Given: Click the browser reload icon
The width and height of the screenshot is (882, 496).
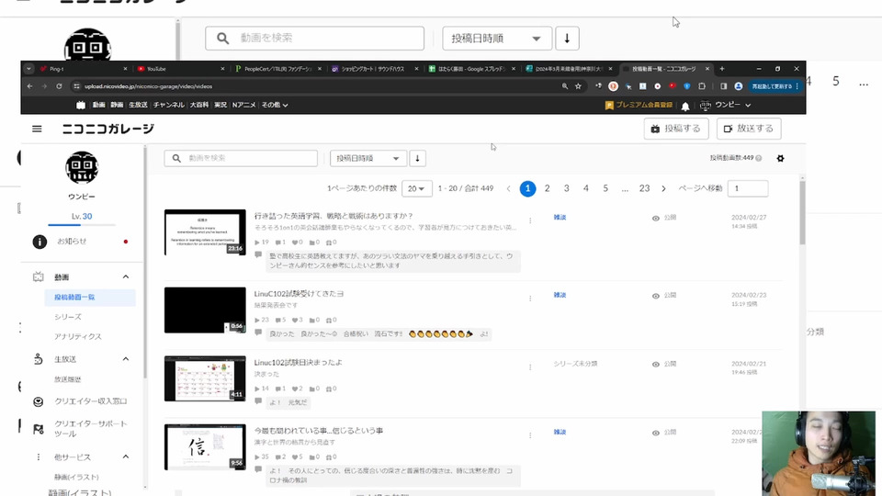Looking at the screenshot, I should (59, 86).
